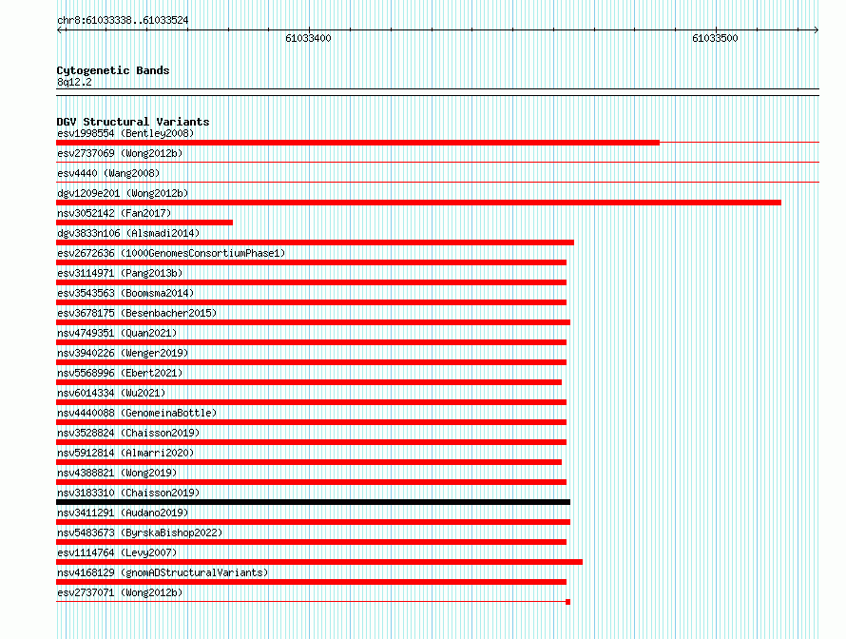Open dgv3833n106 (Alsmadi2014) variant label

(128, 233)
